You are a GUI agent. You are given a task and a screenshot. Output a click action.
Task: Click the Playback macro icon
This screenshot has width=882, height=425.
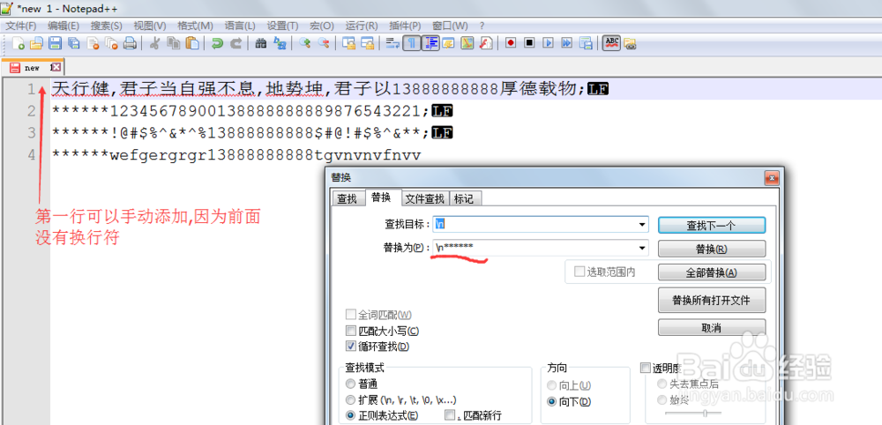[x=548, y=43]
